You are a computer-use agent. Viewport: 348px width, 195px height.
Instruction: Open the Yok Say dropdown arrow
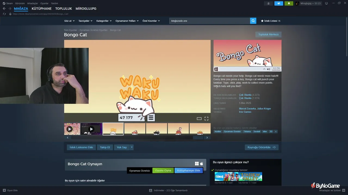pyautogui.click(x=132, y=147)
